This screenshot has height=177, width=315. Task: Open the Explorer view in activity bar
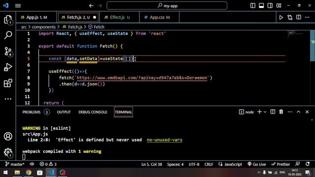coord(8,20)
